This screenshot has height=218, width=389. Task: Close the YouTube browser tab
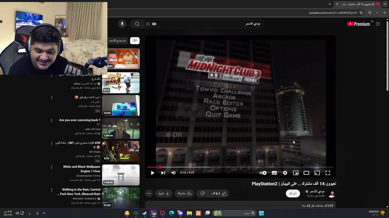(x=337, y=4)
